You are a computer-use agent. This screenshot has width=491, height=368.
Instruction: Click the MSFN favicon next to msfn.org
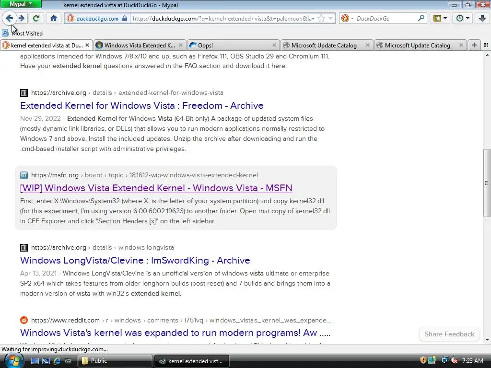click(24, 175)
